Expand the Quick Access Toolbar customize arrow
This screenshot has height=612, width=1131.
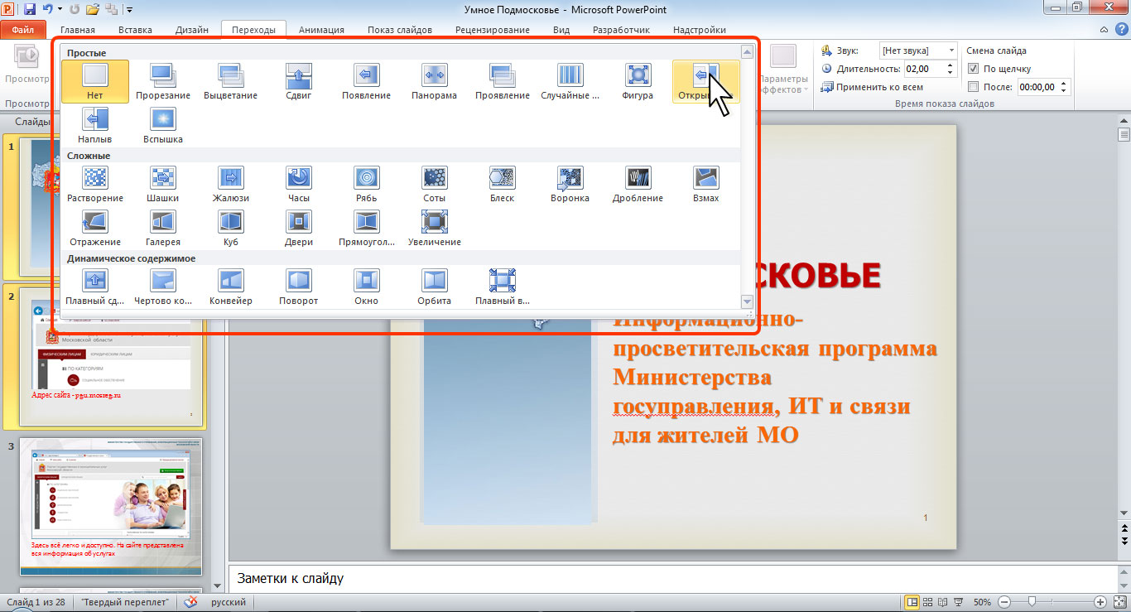[x=130, y=10]
